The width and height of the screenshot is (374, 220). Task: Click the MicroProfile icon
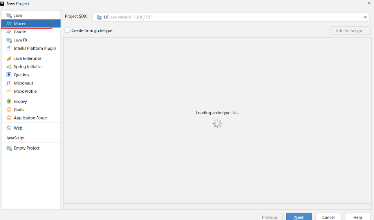click(x=9, y=91)
